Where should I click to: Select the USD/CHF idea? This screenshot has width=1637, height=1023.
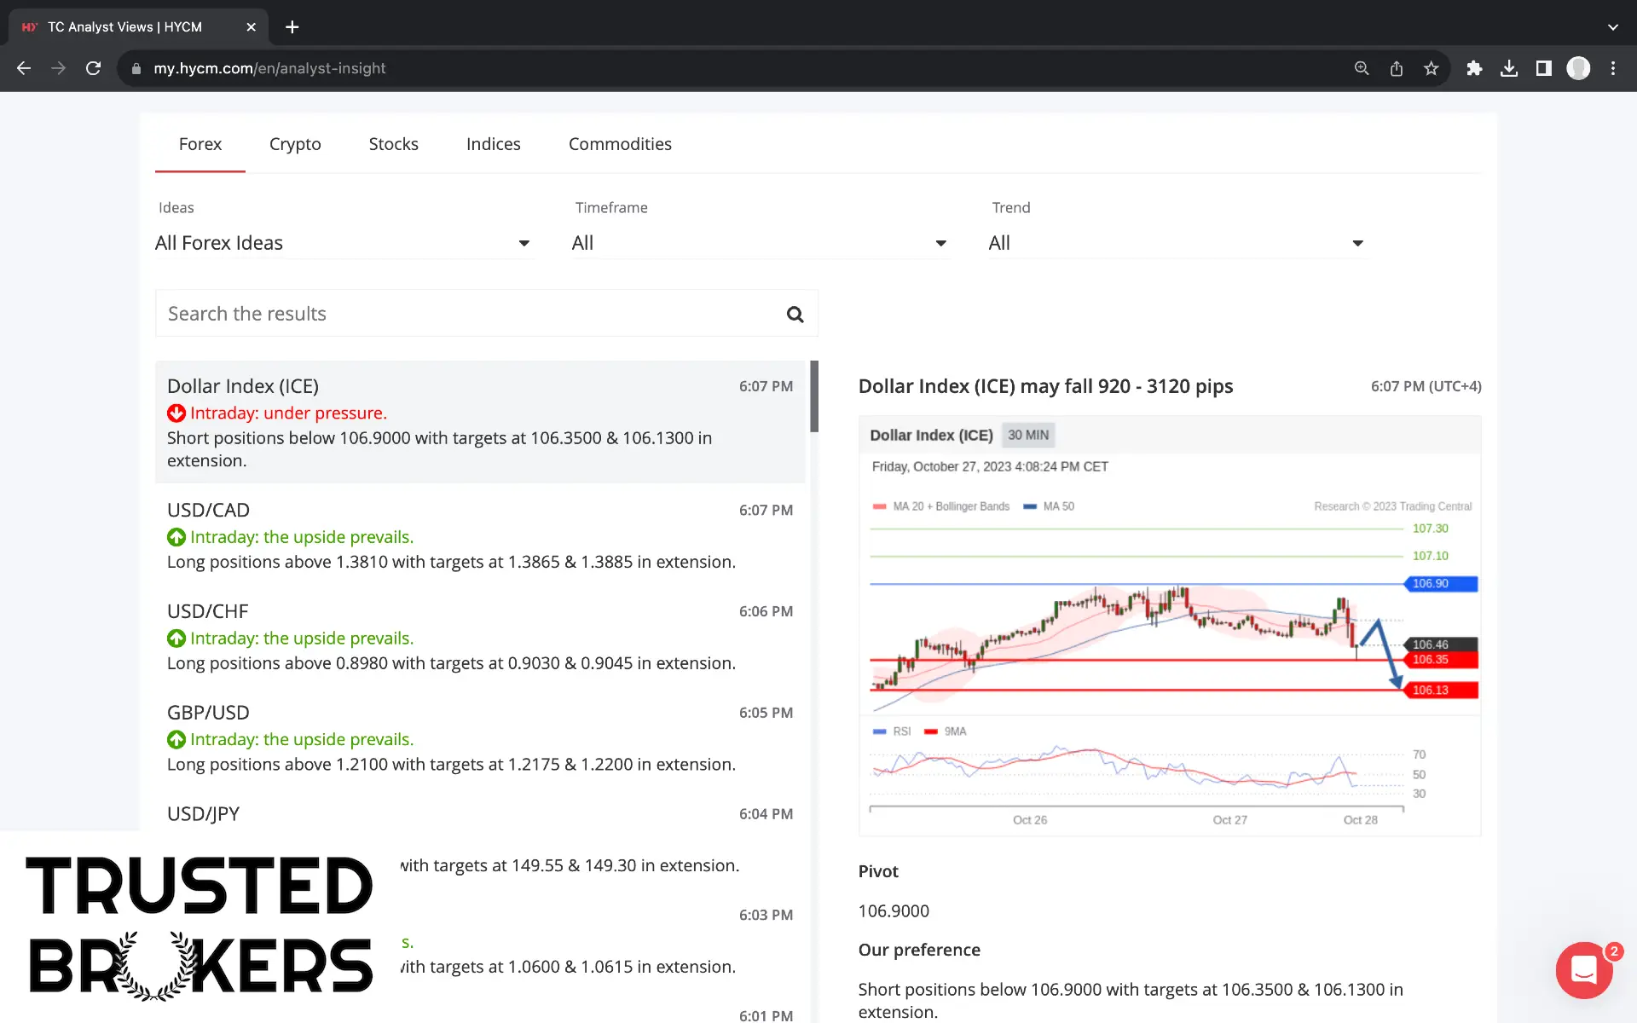click(x=480, y=637)
